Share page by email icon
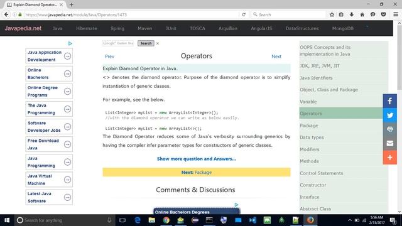The image size is (402, 226). coord(389,143)
